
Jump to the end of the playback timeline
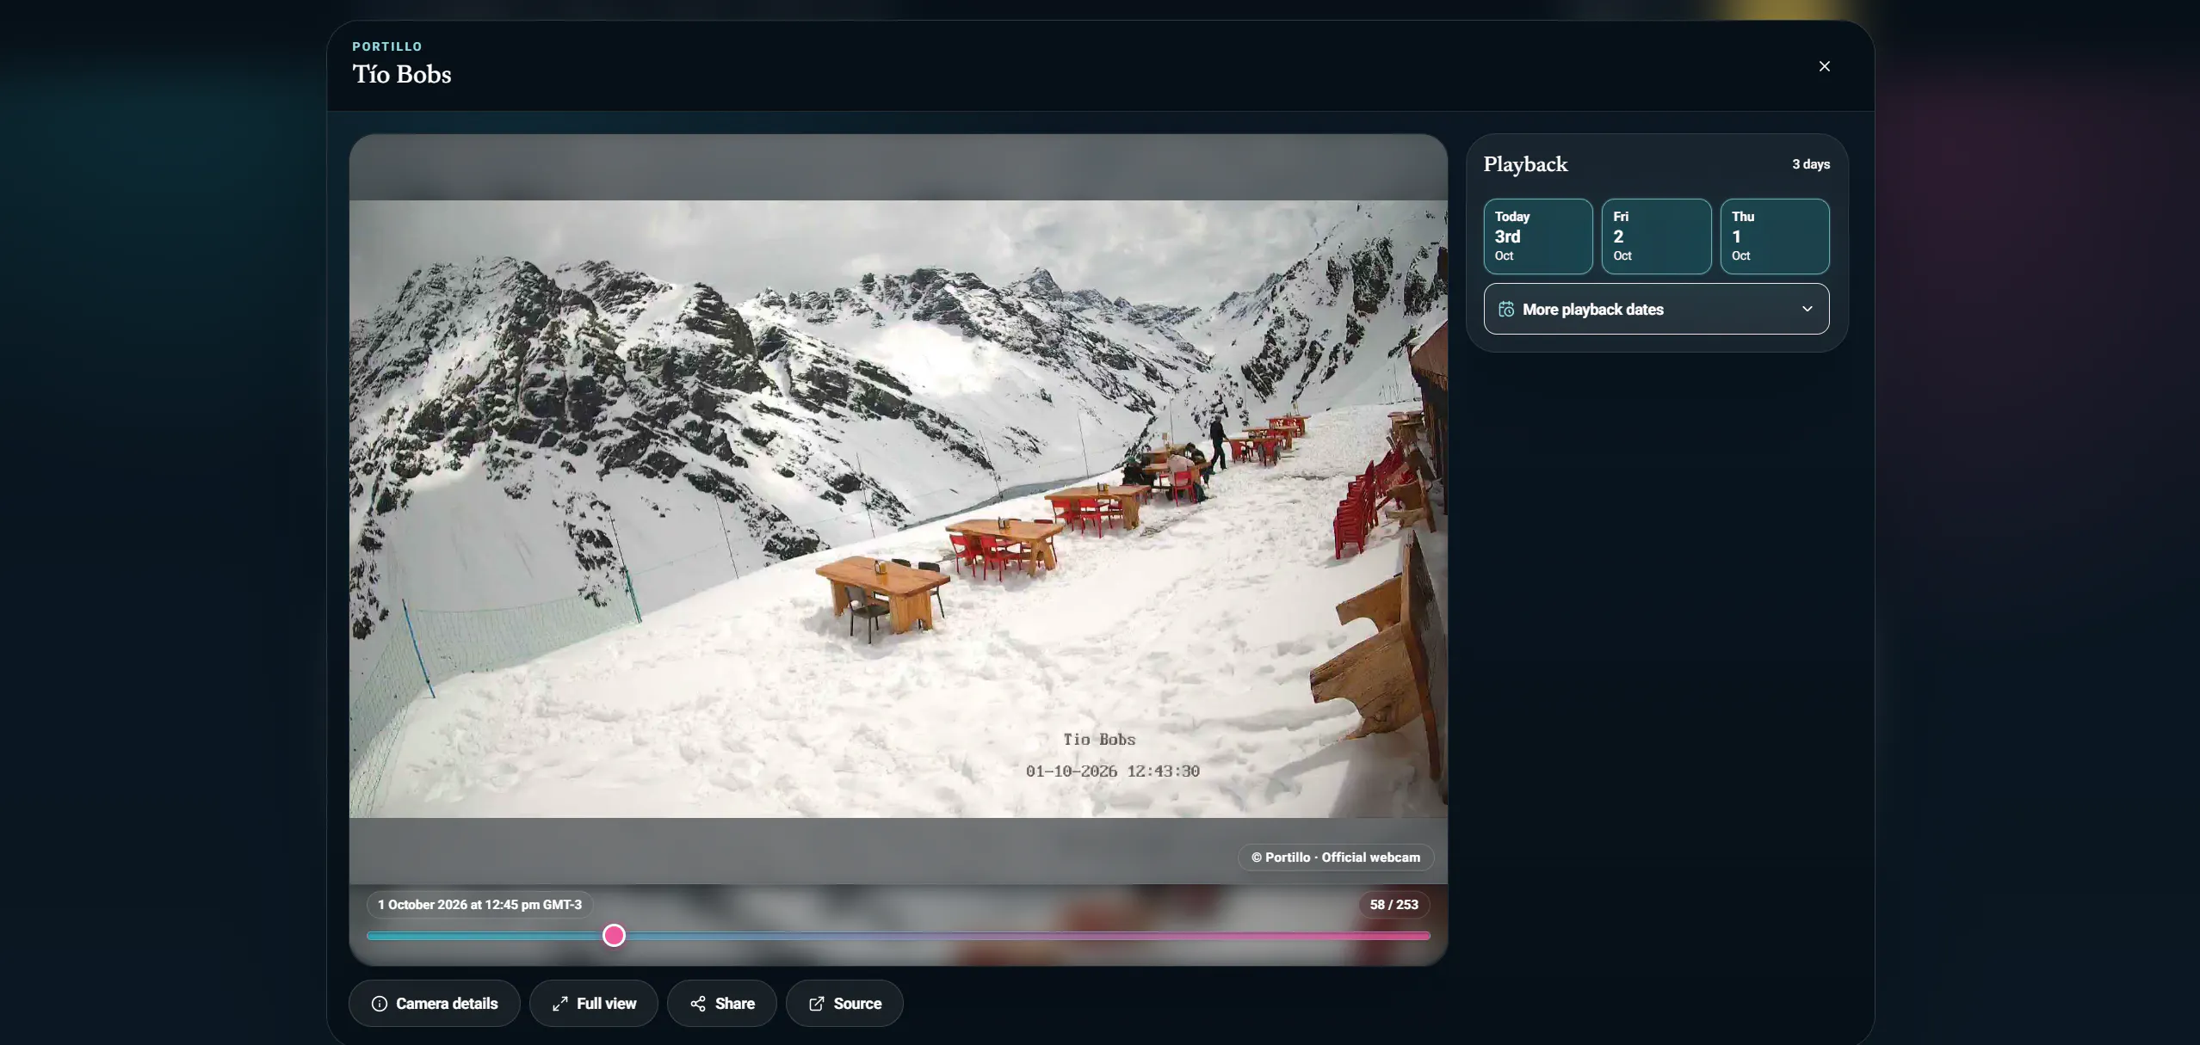1427,936
